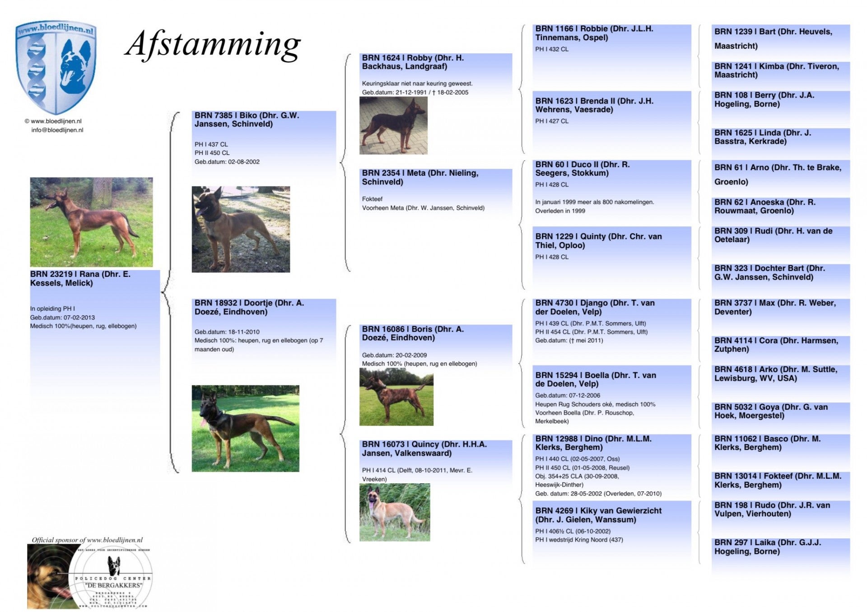Image resolution: width=867 pixels, height=612 pixels.
Task: Click the www.bloedlijnen.nl copyright link
Action: click(x=56, y=121)
